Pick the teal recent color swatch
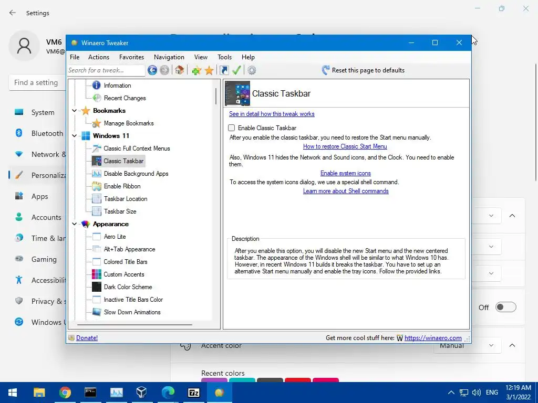 (x=242, y=380)
